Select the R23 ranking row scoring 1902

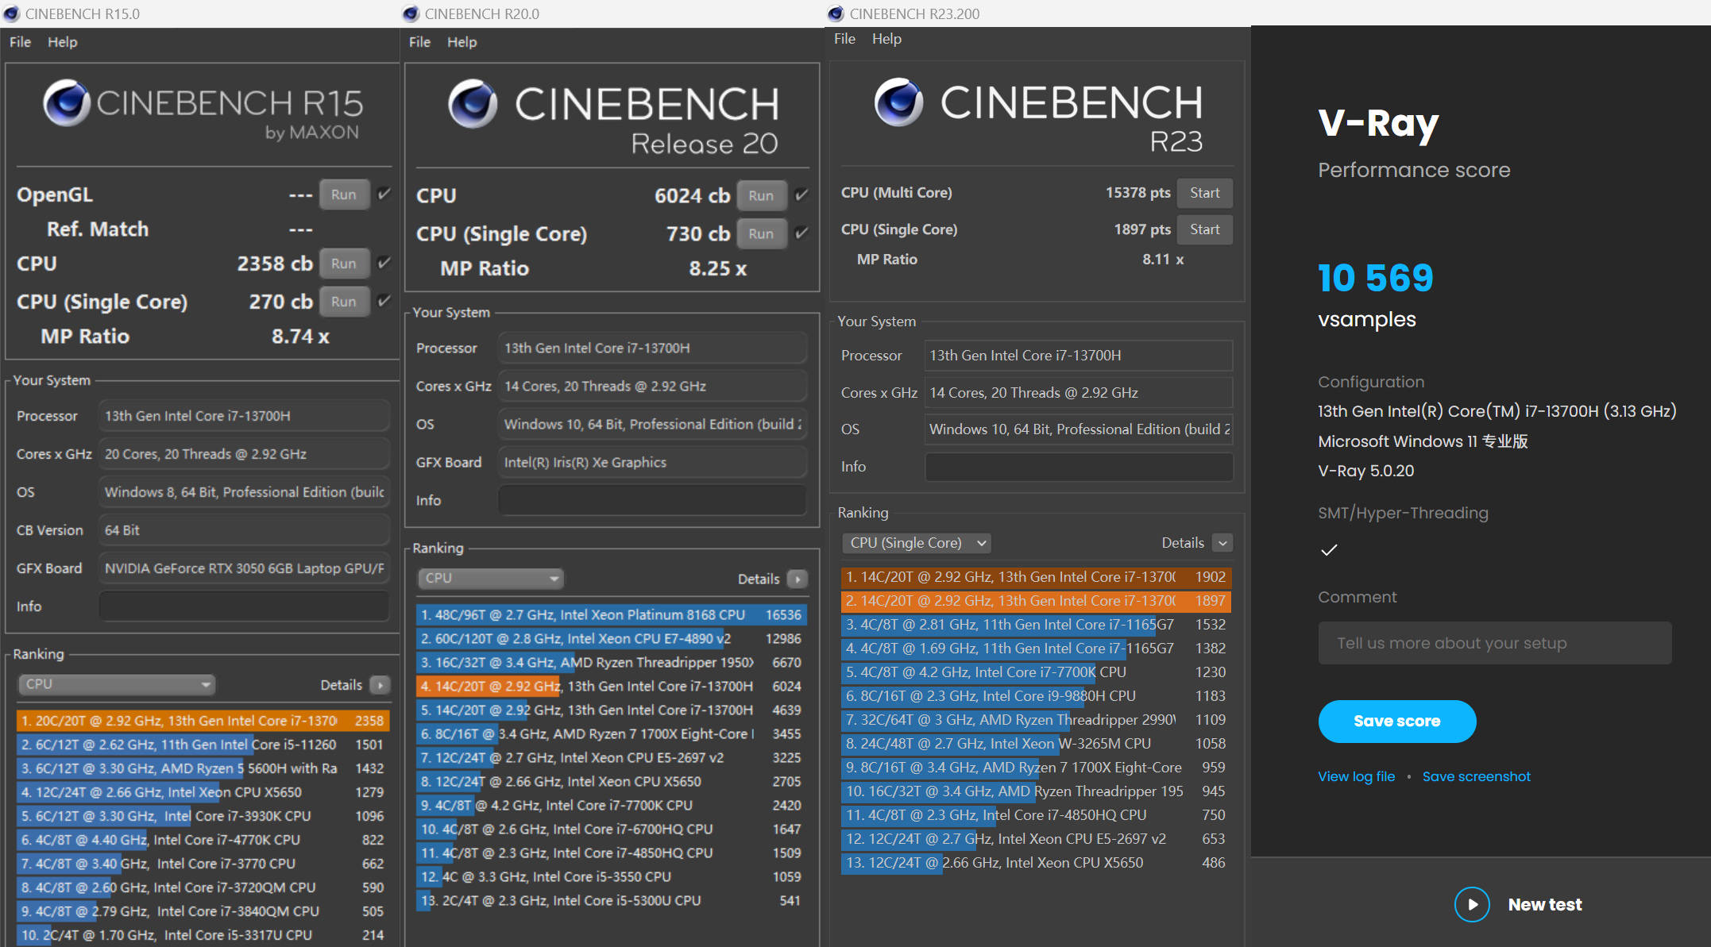[x=1036, y=577]
